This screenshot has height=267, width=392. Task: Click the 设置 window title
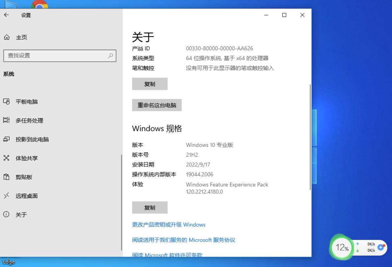click(26, 15)
